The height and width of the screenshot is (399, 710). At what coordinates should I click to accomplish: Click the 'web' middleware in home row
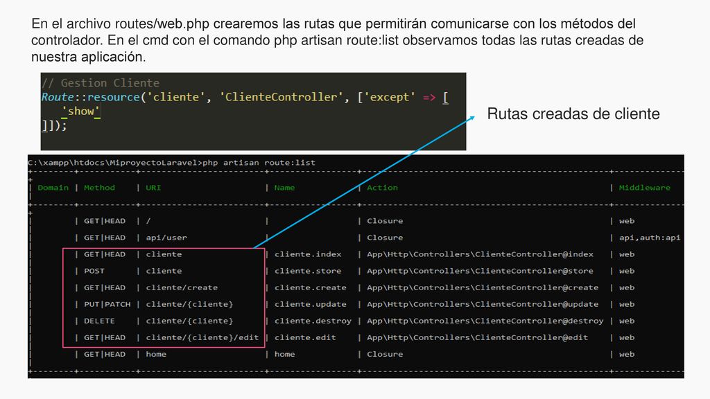point(627,354)
